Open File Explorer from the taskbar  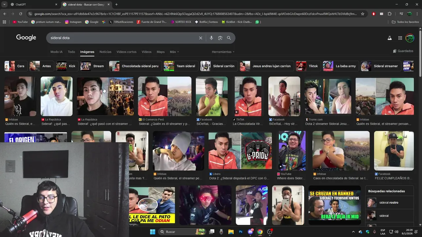(x=231, y=232)
